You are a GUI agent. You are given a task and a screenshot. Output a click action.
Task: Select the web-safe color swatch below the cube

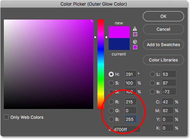point(135,47)
